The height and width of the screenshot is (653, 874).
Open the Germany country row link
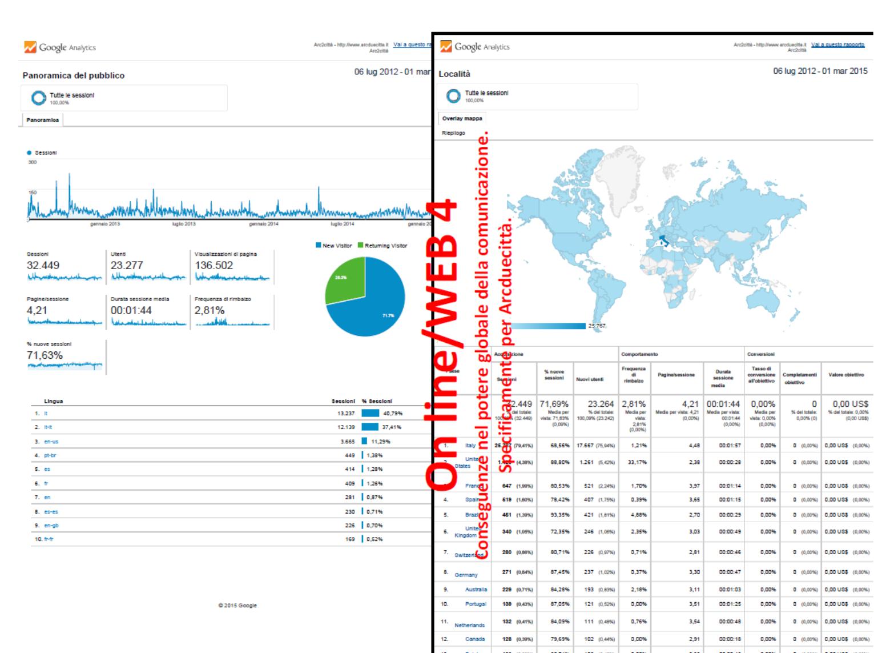click(x=466, y=575)
